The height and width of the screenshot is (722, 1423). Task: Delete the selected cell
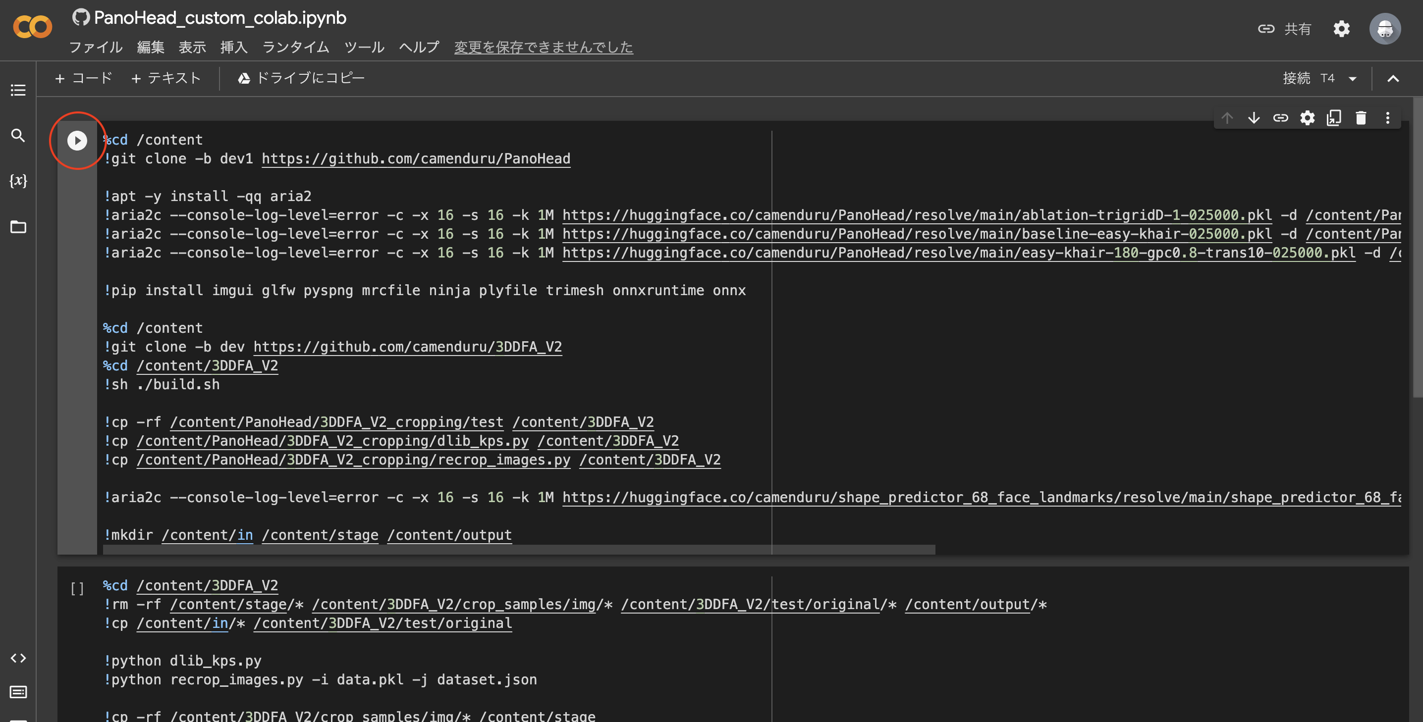pos(1361,117)
